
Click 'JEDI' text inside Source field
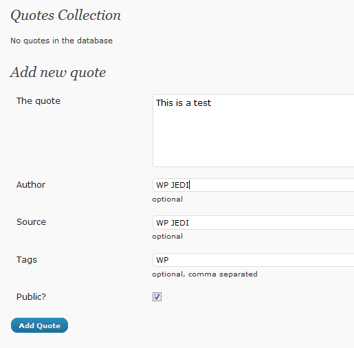pyautogui.click(x=180, y=223)
